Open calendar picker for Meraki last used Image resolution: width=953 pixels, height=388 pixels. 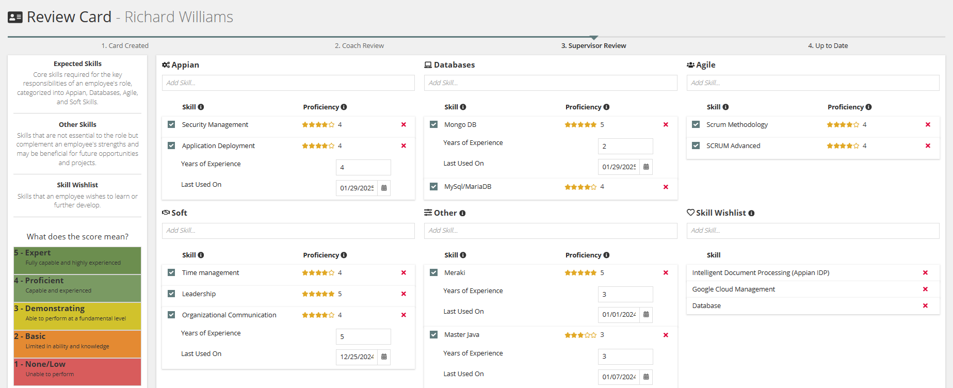click(x=646, y=314)
